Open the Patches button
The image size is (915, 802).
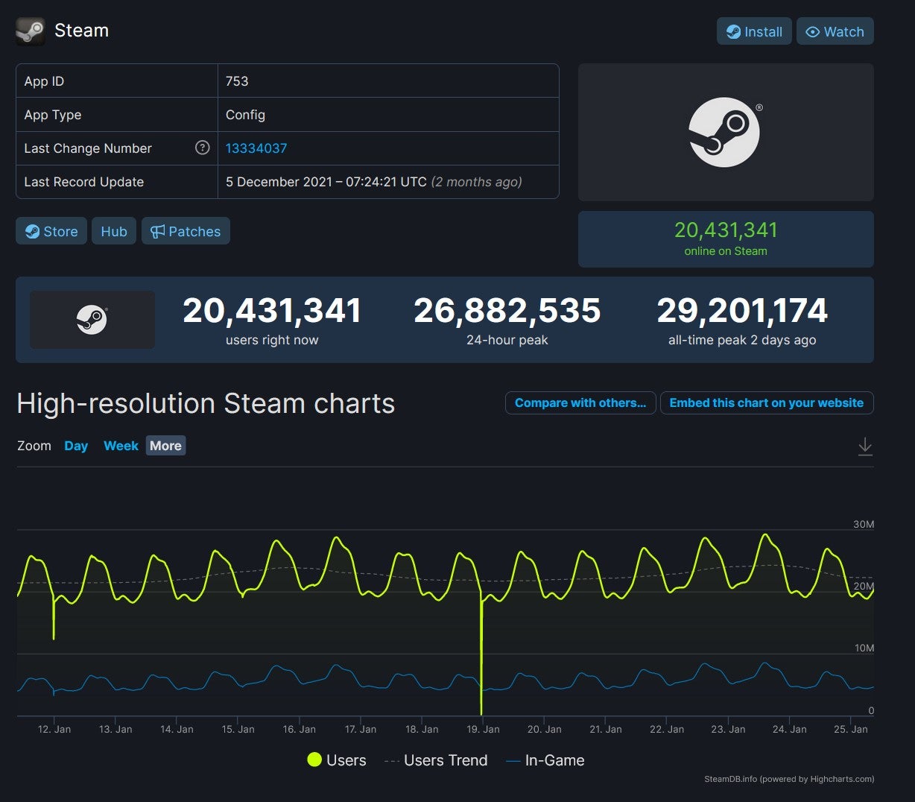coord(186,231)
